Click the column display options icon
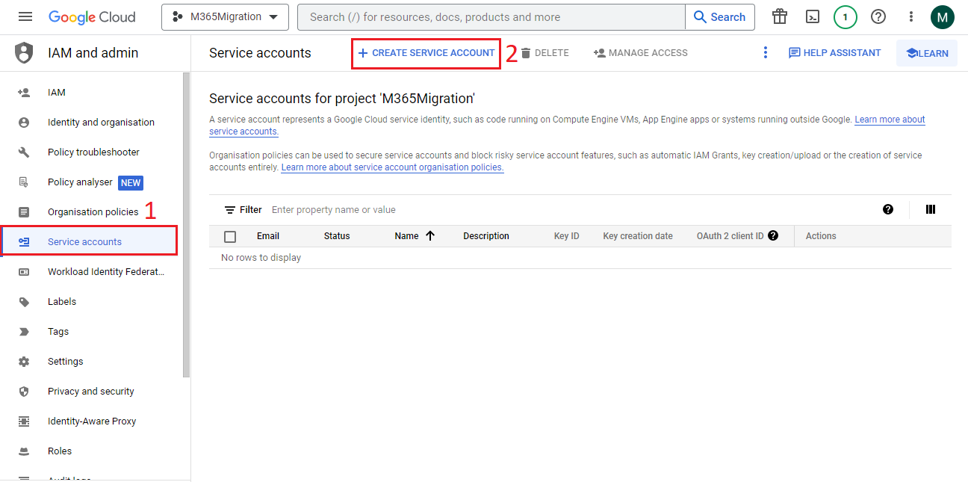 pos(931,209)
